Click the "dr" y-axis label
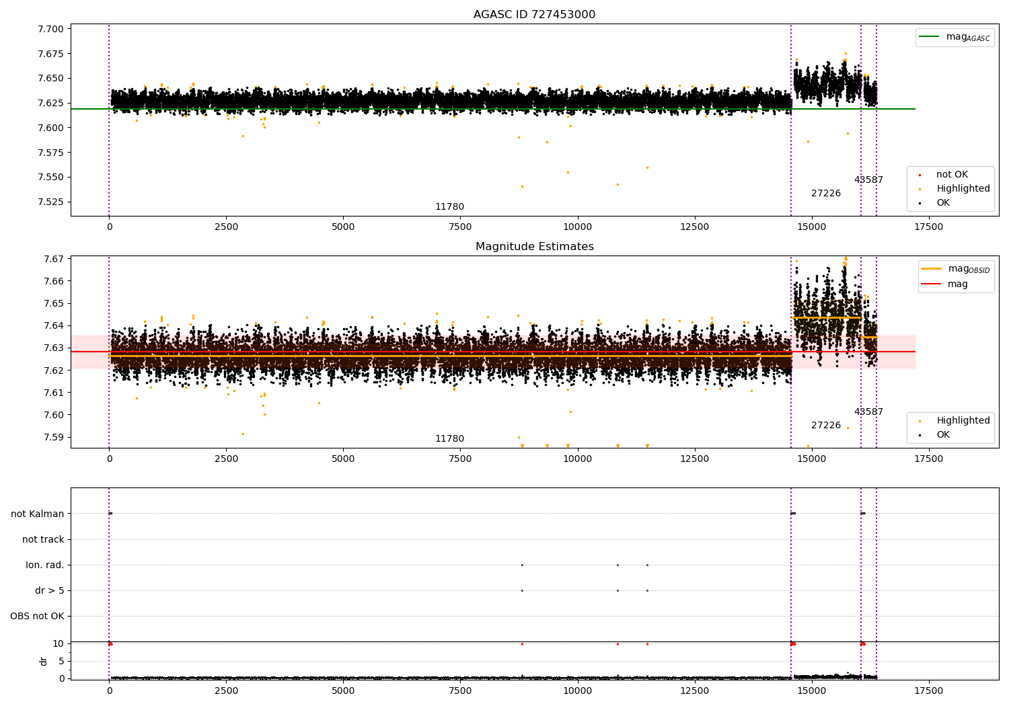Image resolution: width=1009 pixels, height=706 pixels. [44, 661]
